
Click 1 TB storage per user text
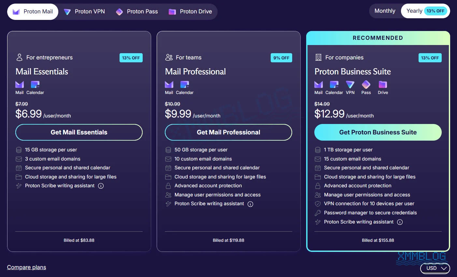coord(348,150)
